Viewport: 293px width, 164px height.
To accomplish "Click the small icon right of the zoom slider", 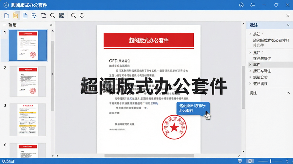I will point(287,161).
